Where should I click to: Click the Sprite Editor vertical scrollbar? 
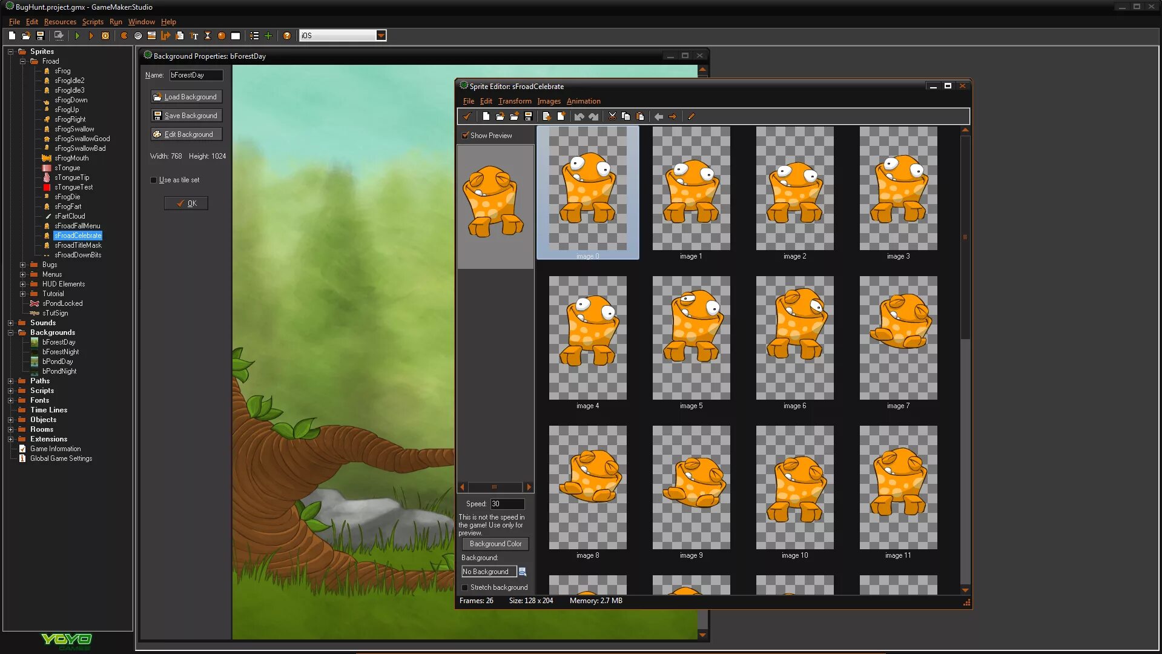pos(965,236)
